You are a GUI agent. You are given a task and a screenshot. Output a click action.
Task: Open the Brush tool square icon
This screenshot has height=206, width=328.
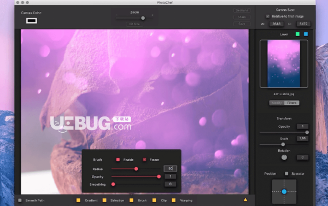(x=131, y=201)
